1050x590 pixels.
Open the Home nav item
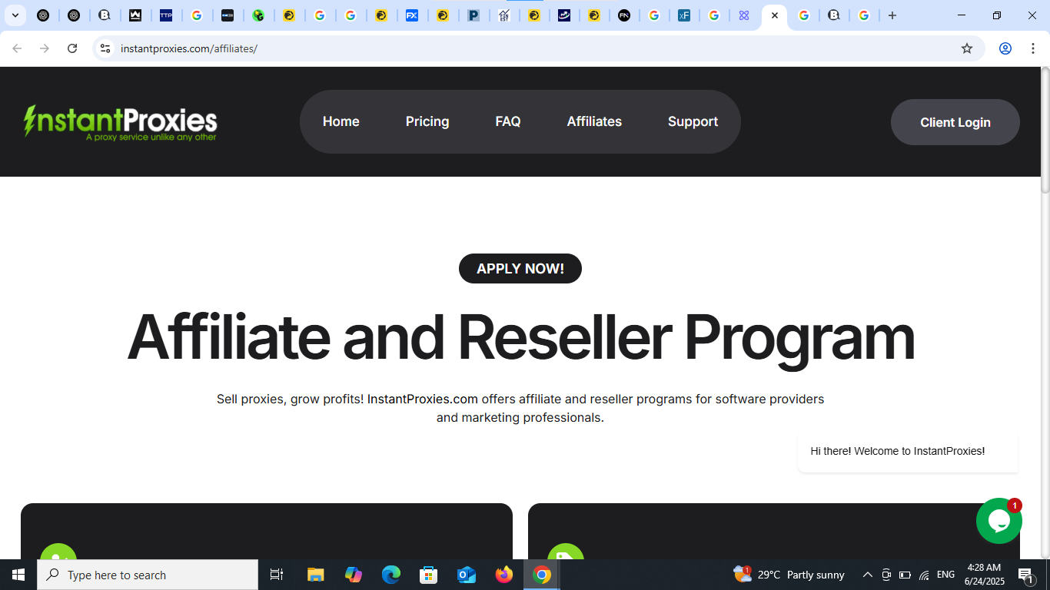tap(341, 121)
